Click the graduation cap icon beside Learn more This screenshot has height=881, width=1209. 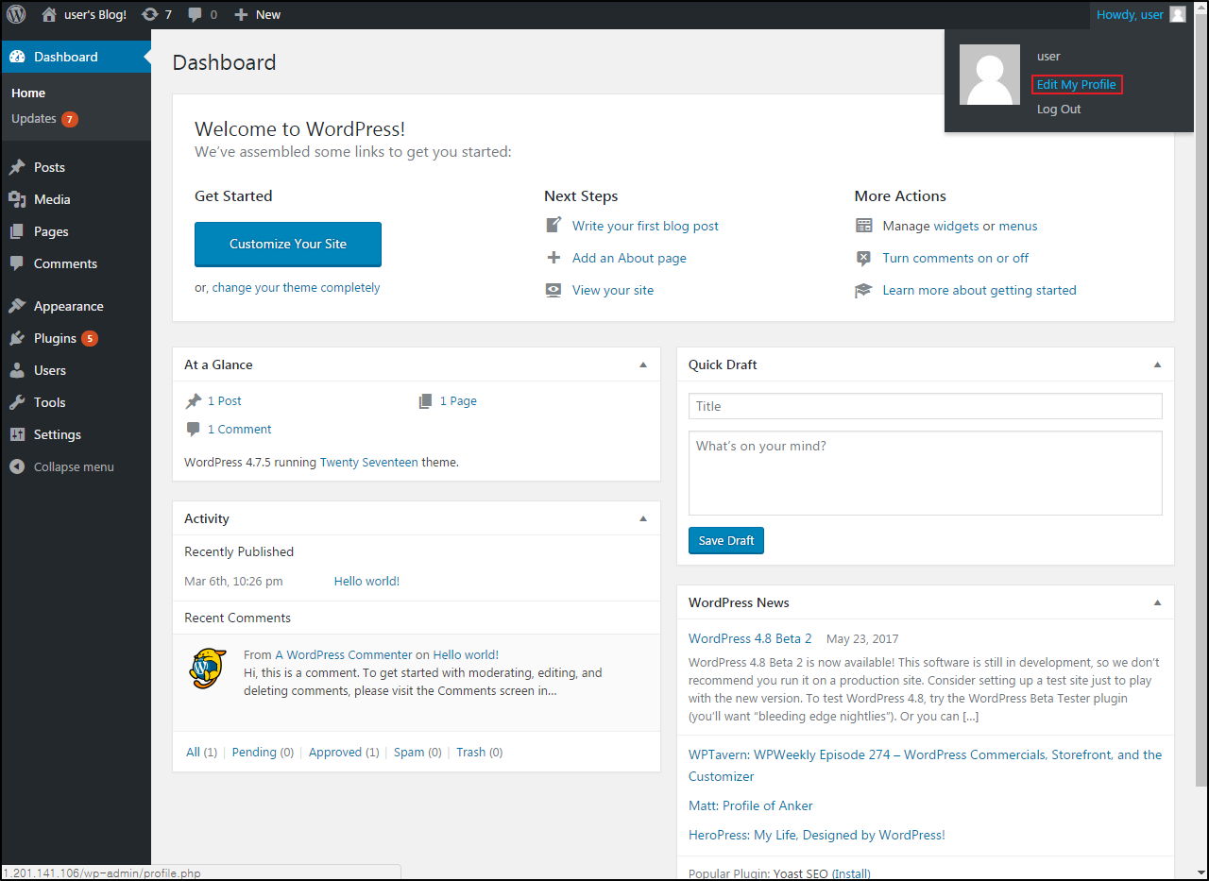click(x=863, y=290)
